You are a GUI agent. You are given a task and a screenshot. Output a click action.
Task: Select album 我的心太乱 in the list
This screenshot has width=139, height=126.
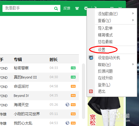[x=23, y=123]
